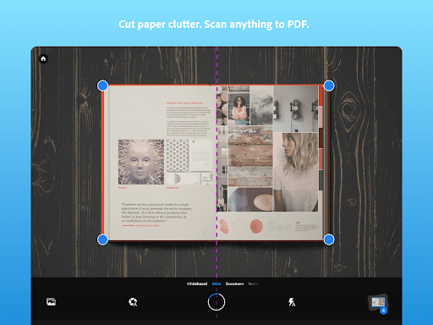Select the bottom-right blue crop handle
Viewport: 433px width, 325px height.
(329, 240)
